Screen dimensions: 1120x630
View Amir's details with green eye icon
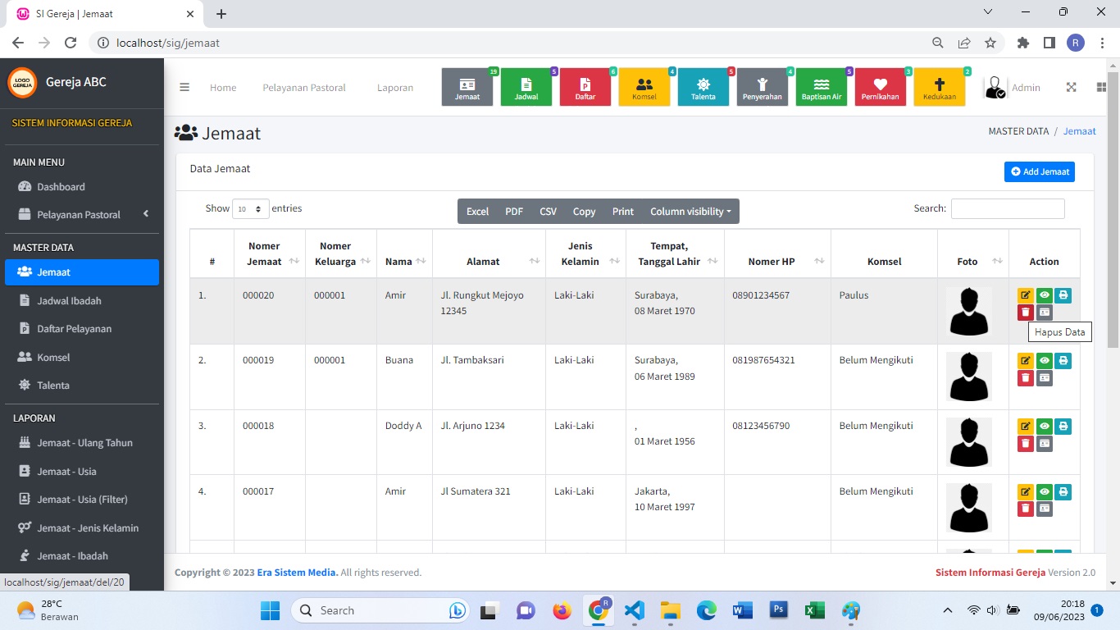1044,295
